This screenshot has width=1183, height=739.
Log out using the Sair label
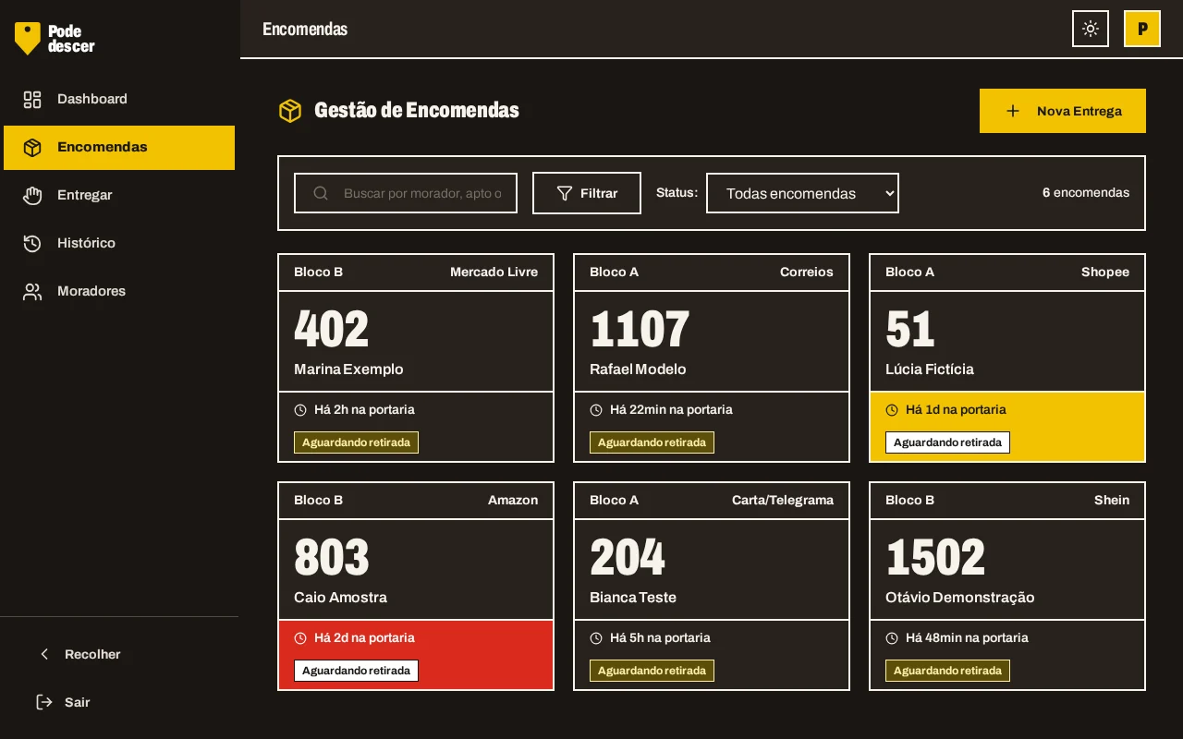pos(78,702)
